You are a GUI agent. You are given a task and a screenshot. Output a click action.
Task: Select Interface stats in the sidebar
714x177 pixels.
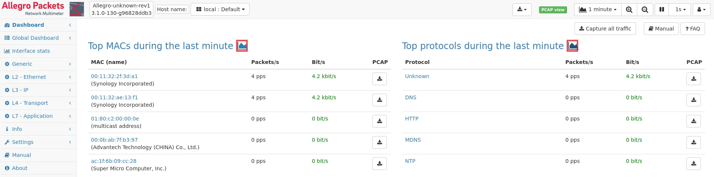[31, 51]
